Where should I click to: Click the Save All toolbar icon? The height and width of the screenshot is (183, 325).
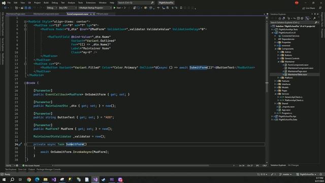point(29,8)
